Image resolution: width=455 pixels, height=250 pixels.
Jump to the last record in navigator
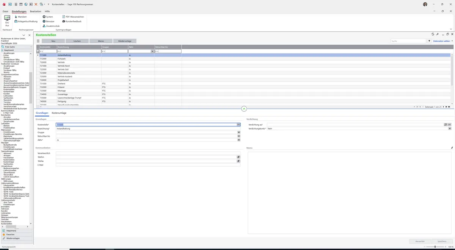449,107
